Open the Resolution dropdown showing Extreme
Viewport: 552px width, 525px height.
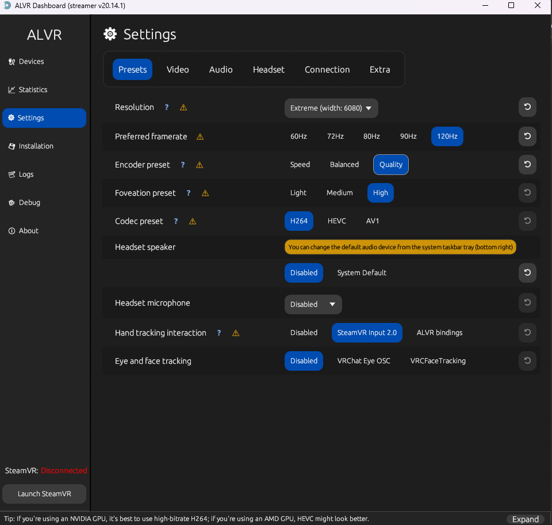click(x=331, y=108)
